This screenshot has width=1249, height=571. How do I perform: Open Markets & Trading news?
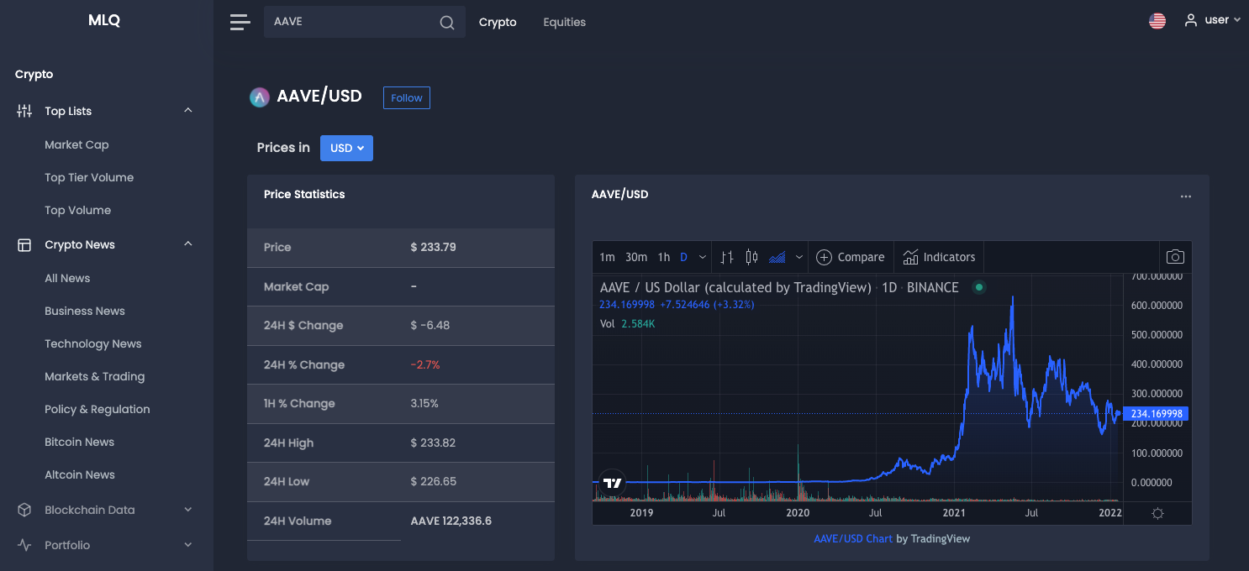coord(95,376)
